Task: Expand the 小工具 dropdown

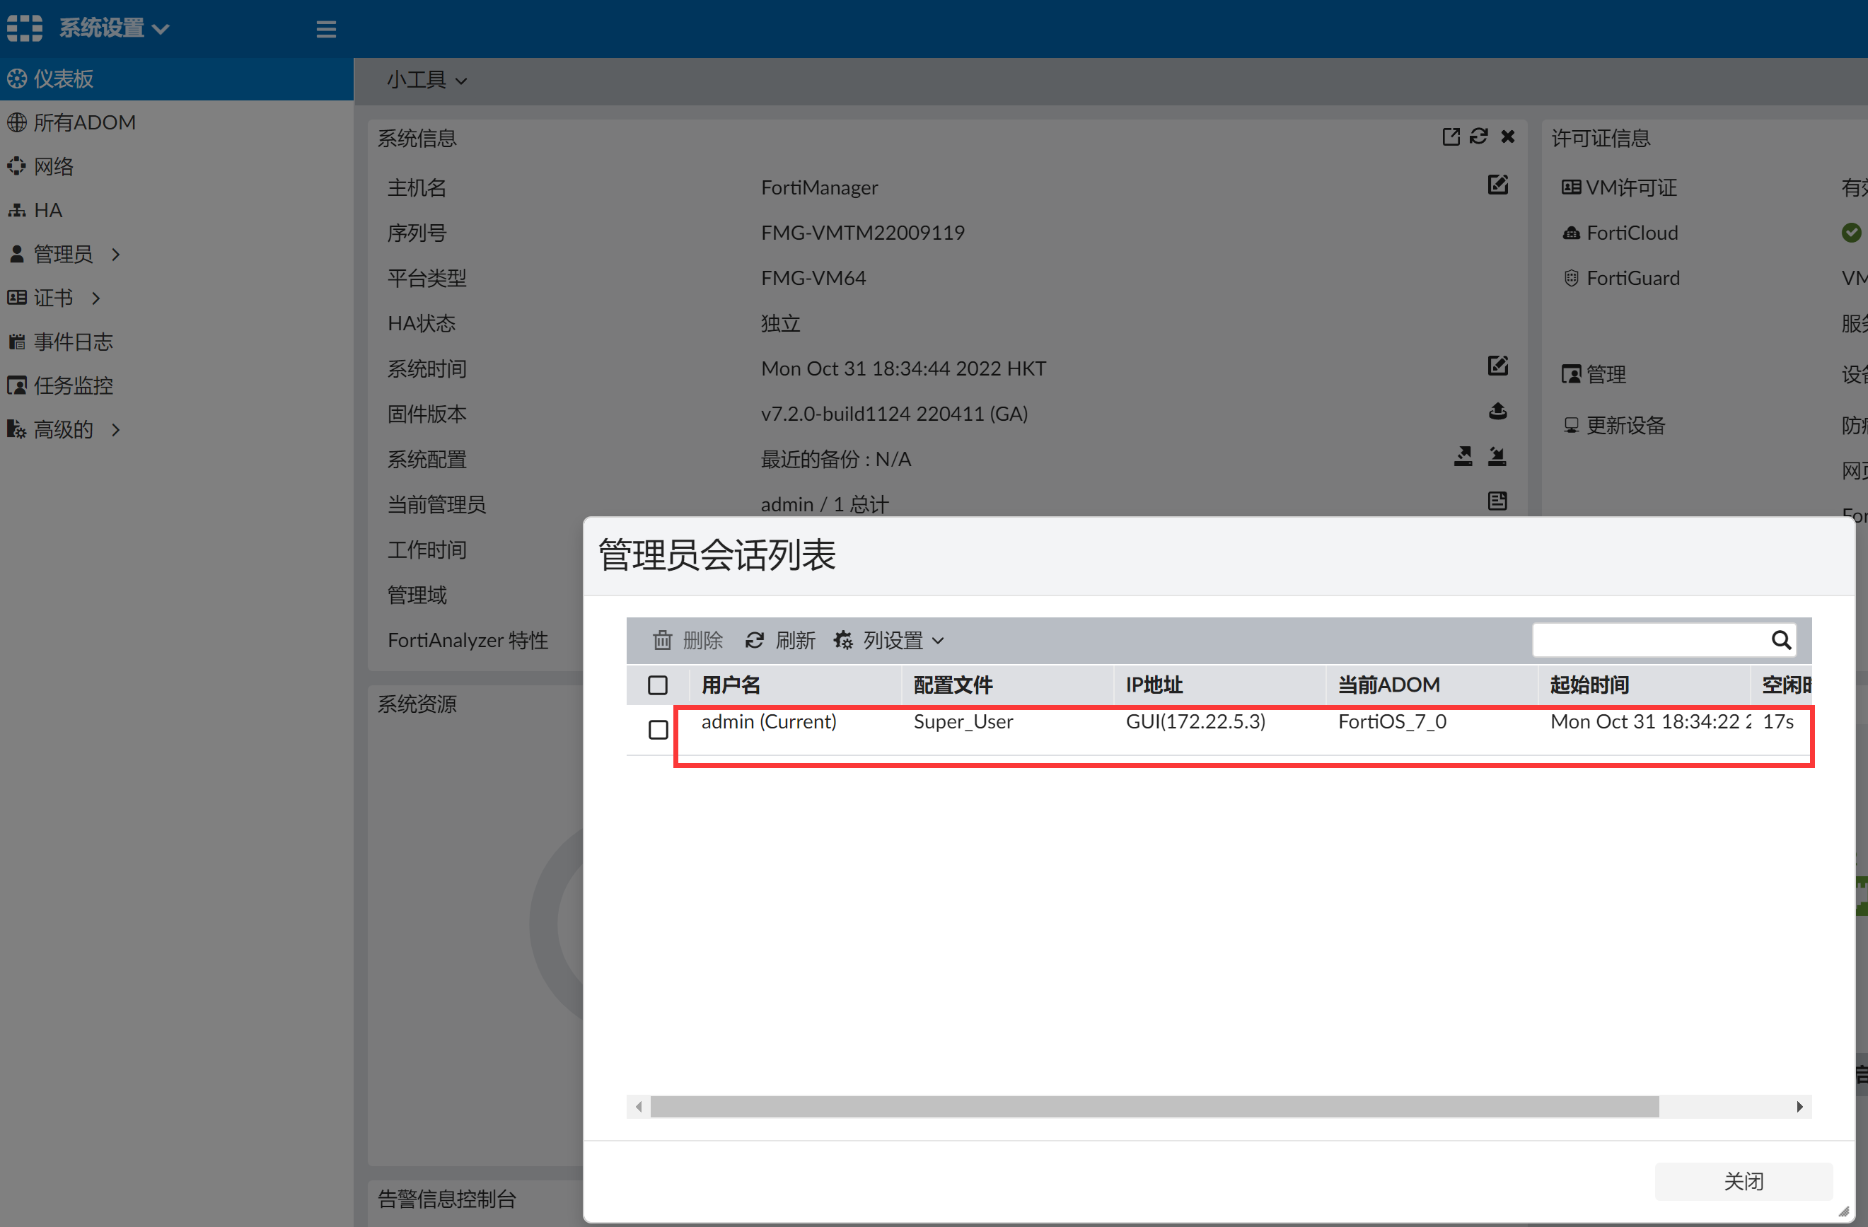Action: 427,80
